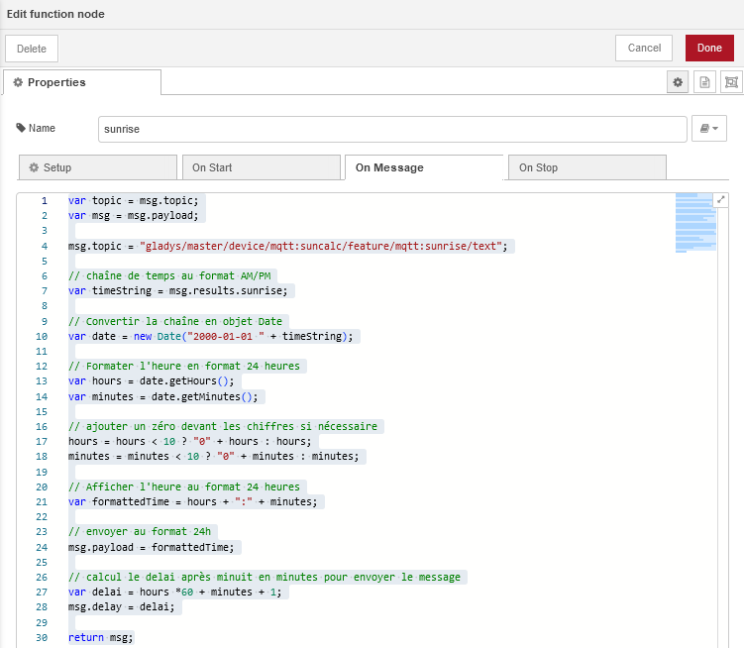Click the Name field containing sunrise
Screen dimensions: 744x648
click(392, 129)
